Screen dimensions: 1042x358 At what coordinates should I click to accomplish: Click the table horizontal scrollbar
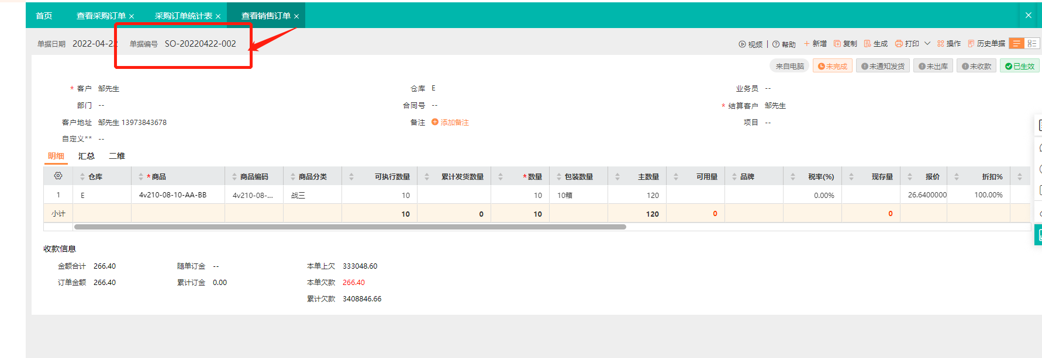[350, 227]
